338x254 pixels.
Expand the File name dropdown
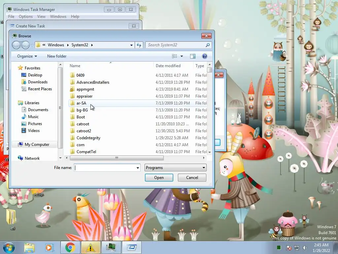pos(138,168)
